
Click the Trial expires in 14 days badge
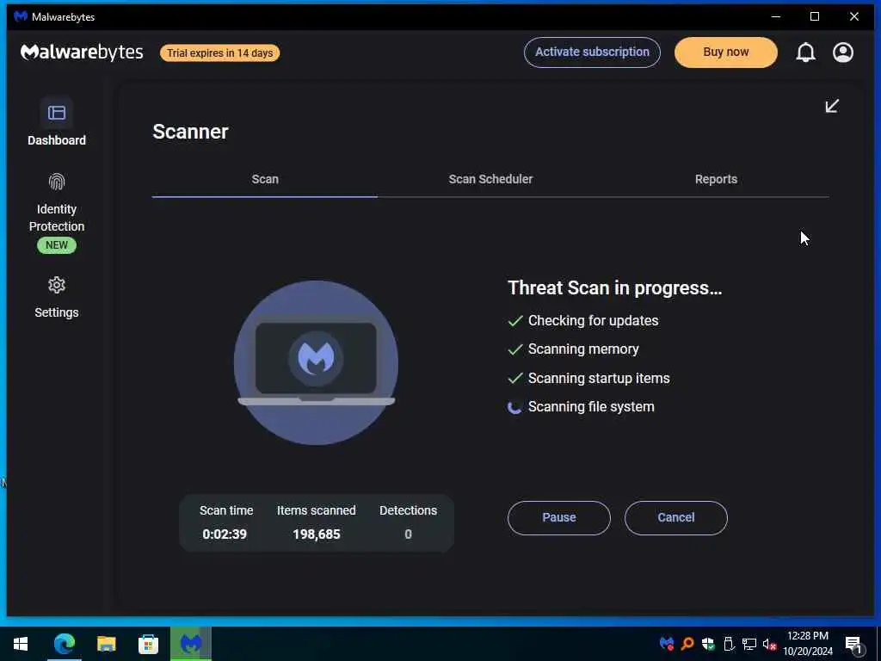click(x=219, y=53)
